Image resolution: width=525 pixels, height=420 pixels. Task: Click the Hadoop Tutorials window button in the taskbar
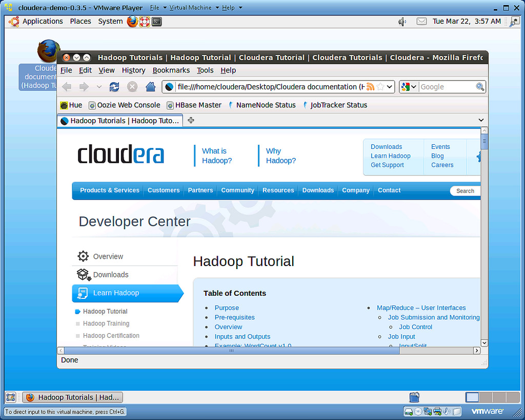[72, 397]
